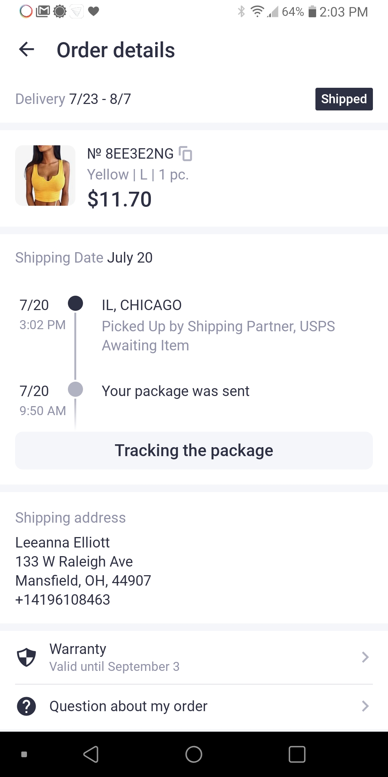The width and height of the screenshot is (388, 777).
Task: Tap the package was sent timeline dot
Action: tap(75, 389)
